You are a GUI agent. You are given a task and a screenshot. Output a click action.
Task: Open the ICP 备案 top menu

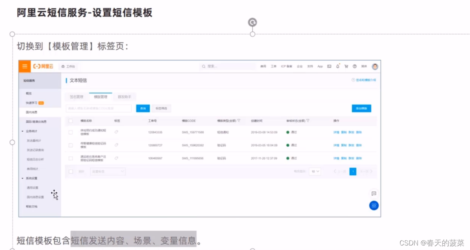click(x=287, y=66)
